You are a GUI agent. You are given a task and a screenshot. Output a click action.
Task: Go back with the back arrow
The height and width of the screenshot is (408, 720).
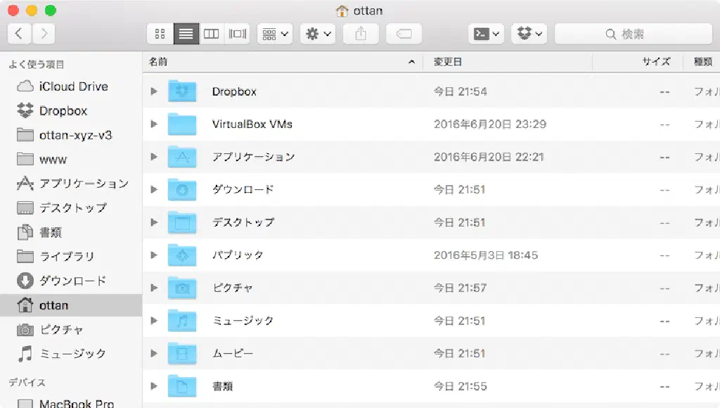(x=19, y=34)
